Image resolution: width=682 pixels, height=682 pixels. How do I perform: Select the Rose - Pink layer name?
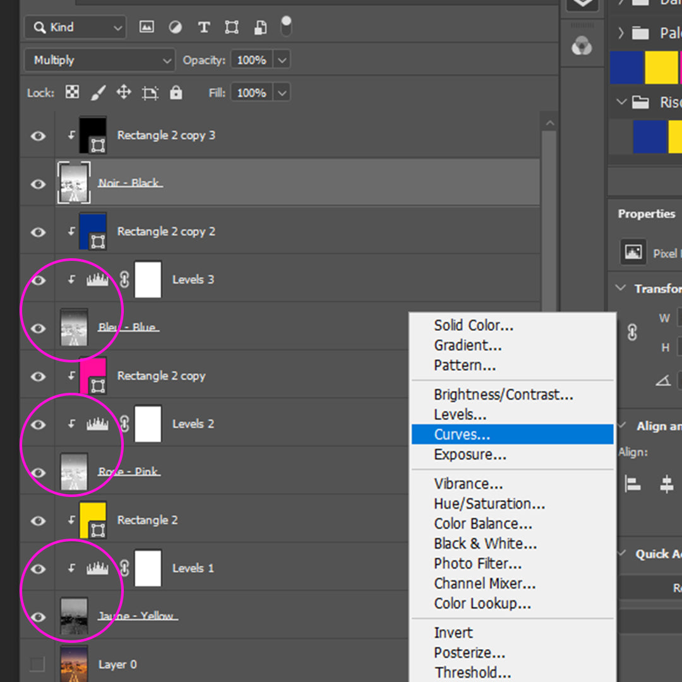[x=129, y=472]
